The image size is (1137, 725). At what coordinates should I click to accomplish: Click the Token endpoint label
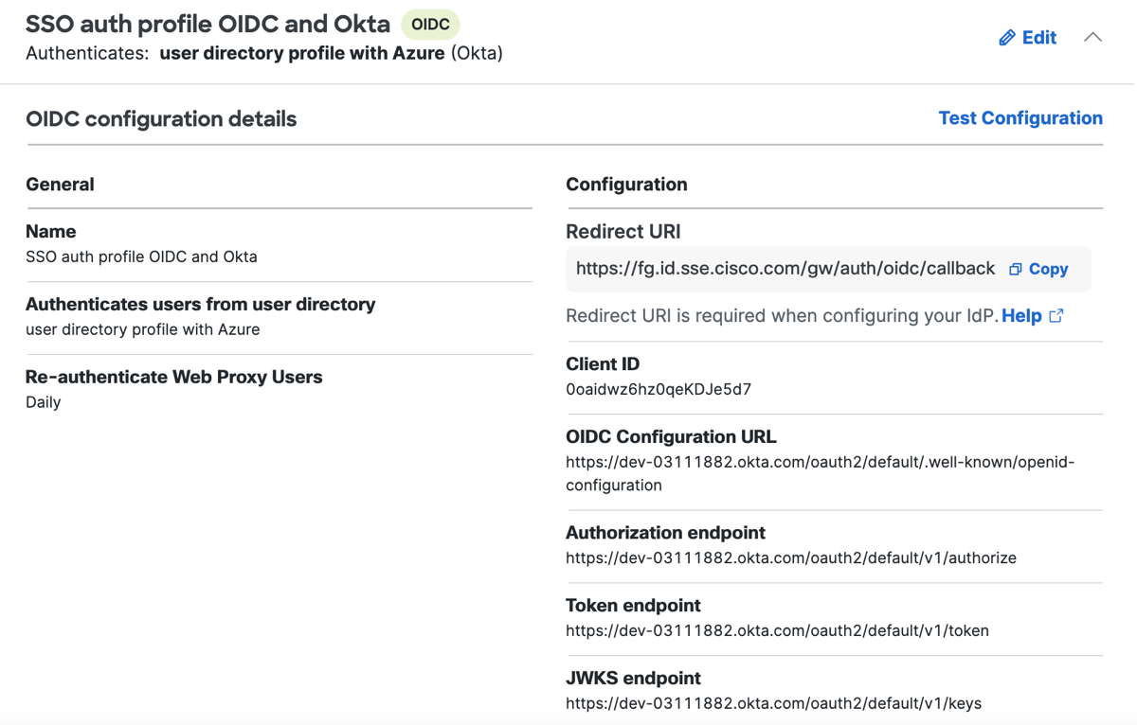click(633, 605)
